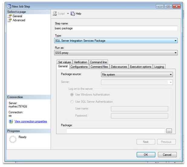
Task: Click the OK button
Action: 146,155
